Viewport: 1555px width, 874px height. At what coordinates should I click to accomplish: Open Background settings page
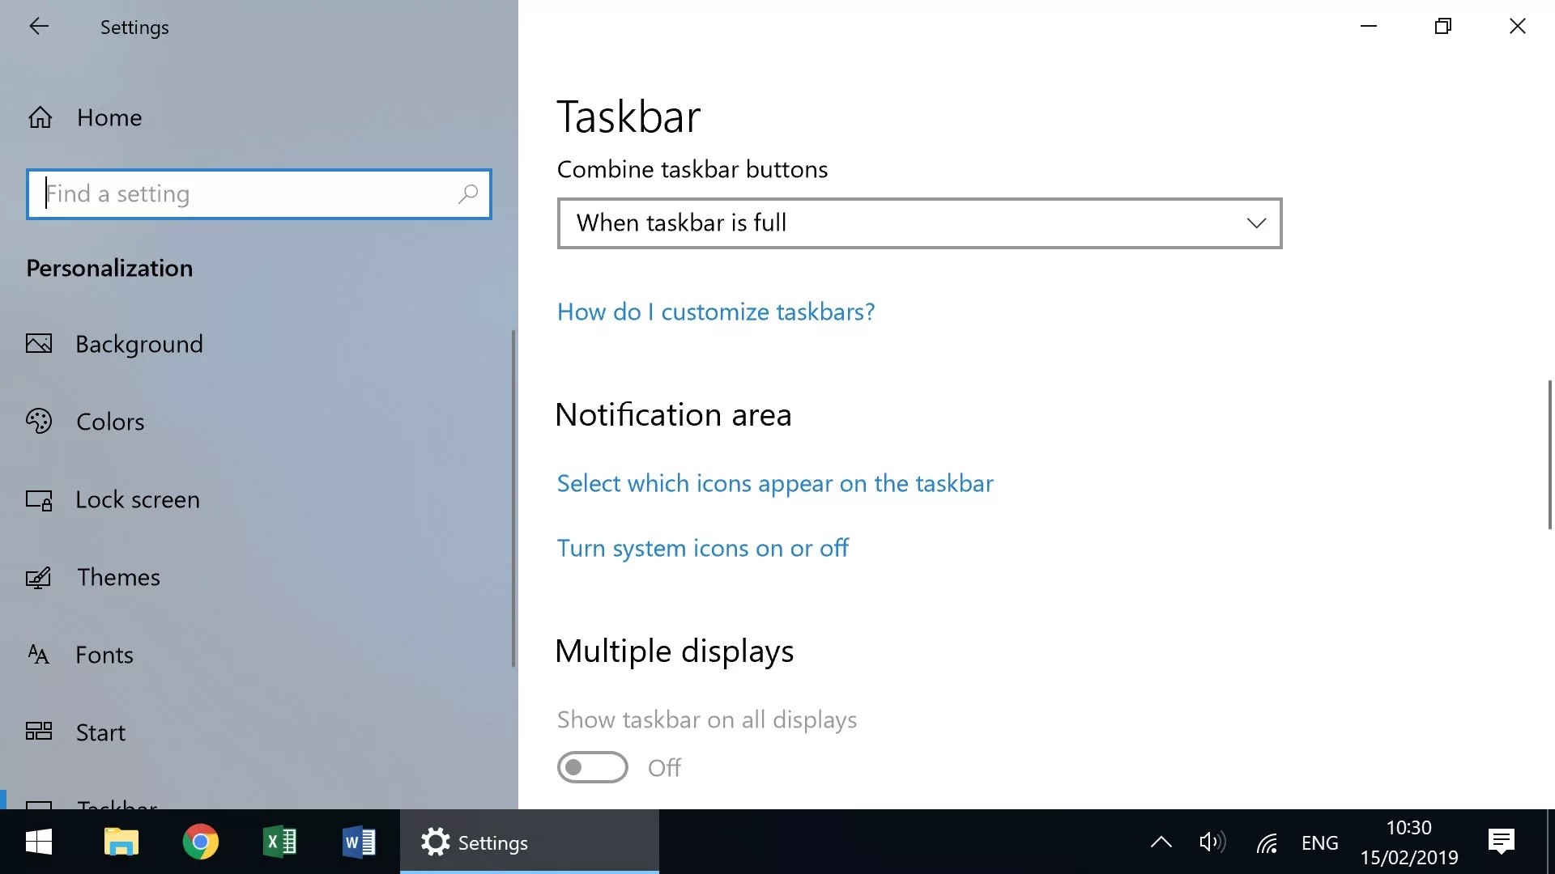(x=138, y=344)
